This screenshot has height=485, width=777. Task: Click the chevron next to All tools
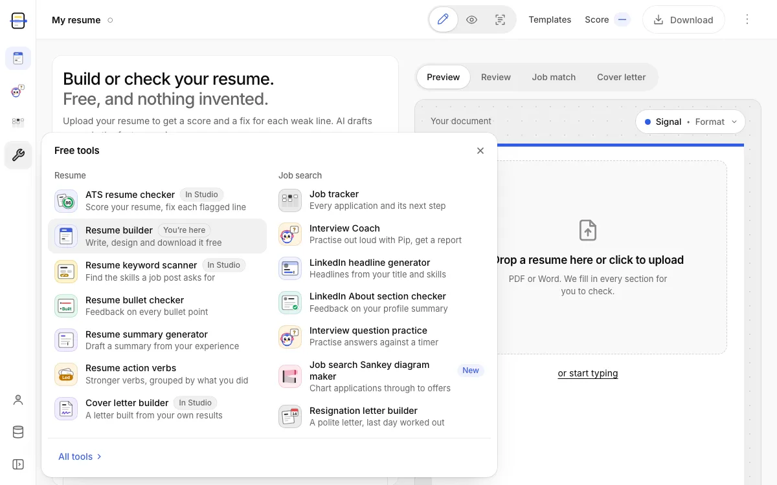coord(99,457)
